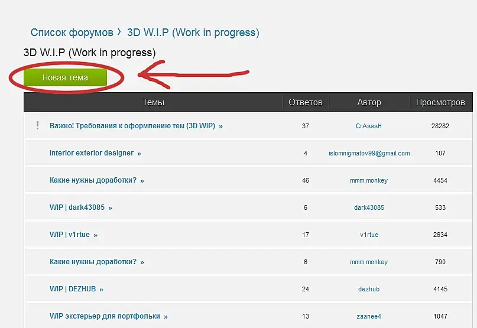
Task: Open author profile dark43085
Action: click(369, 207)
